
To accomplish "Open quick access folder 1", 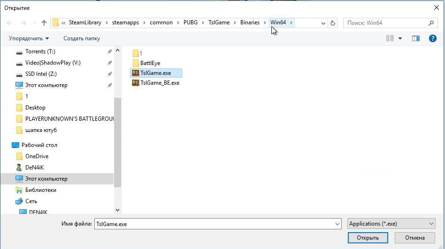I will coord(27,96).
